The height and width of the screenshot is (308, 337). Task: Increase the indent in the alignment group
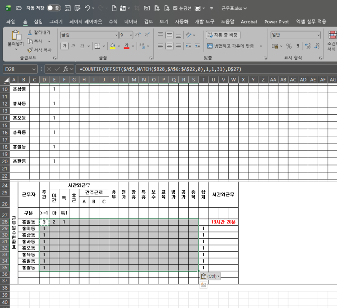click(x=198, y=46)
